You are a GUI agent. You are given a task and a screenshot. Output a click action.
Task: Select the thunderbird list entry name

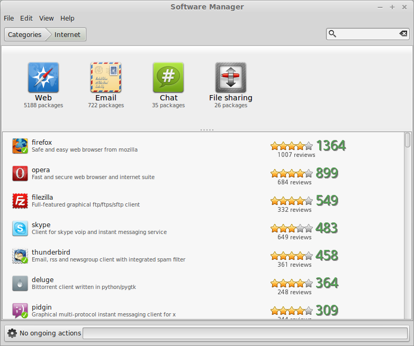[x=51, y=252]
